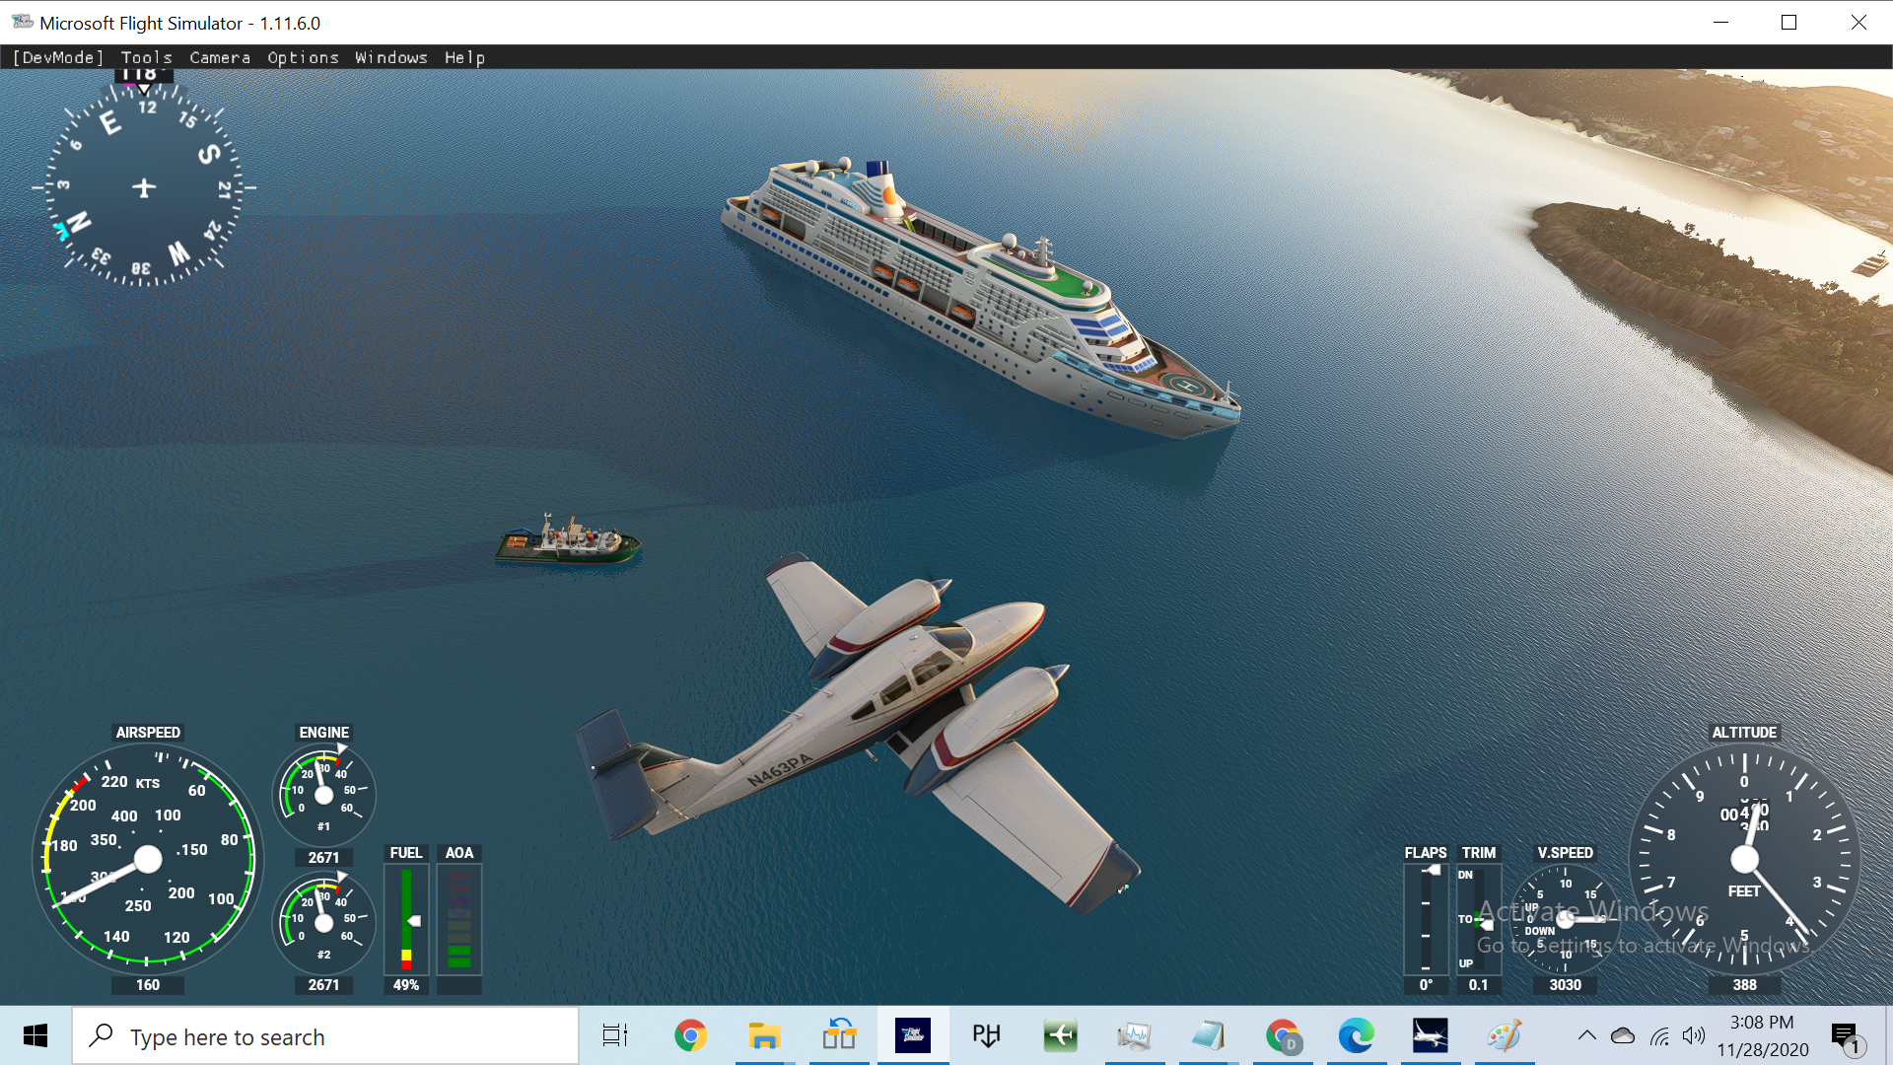Screen dimensions: 1893x1065
Task: Open the Wi-Fi network tray icon
Action: (1660, 1035)
